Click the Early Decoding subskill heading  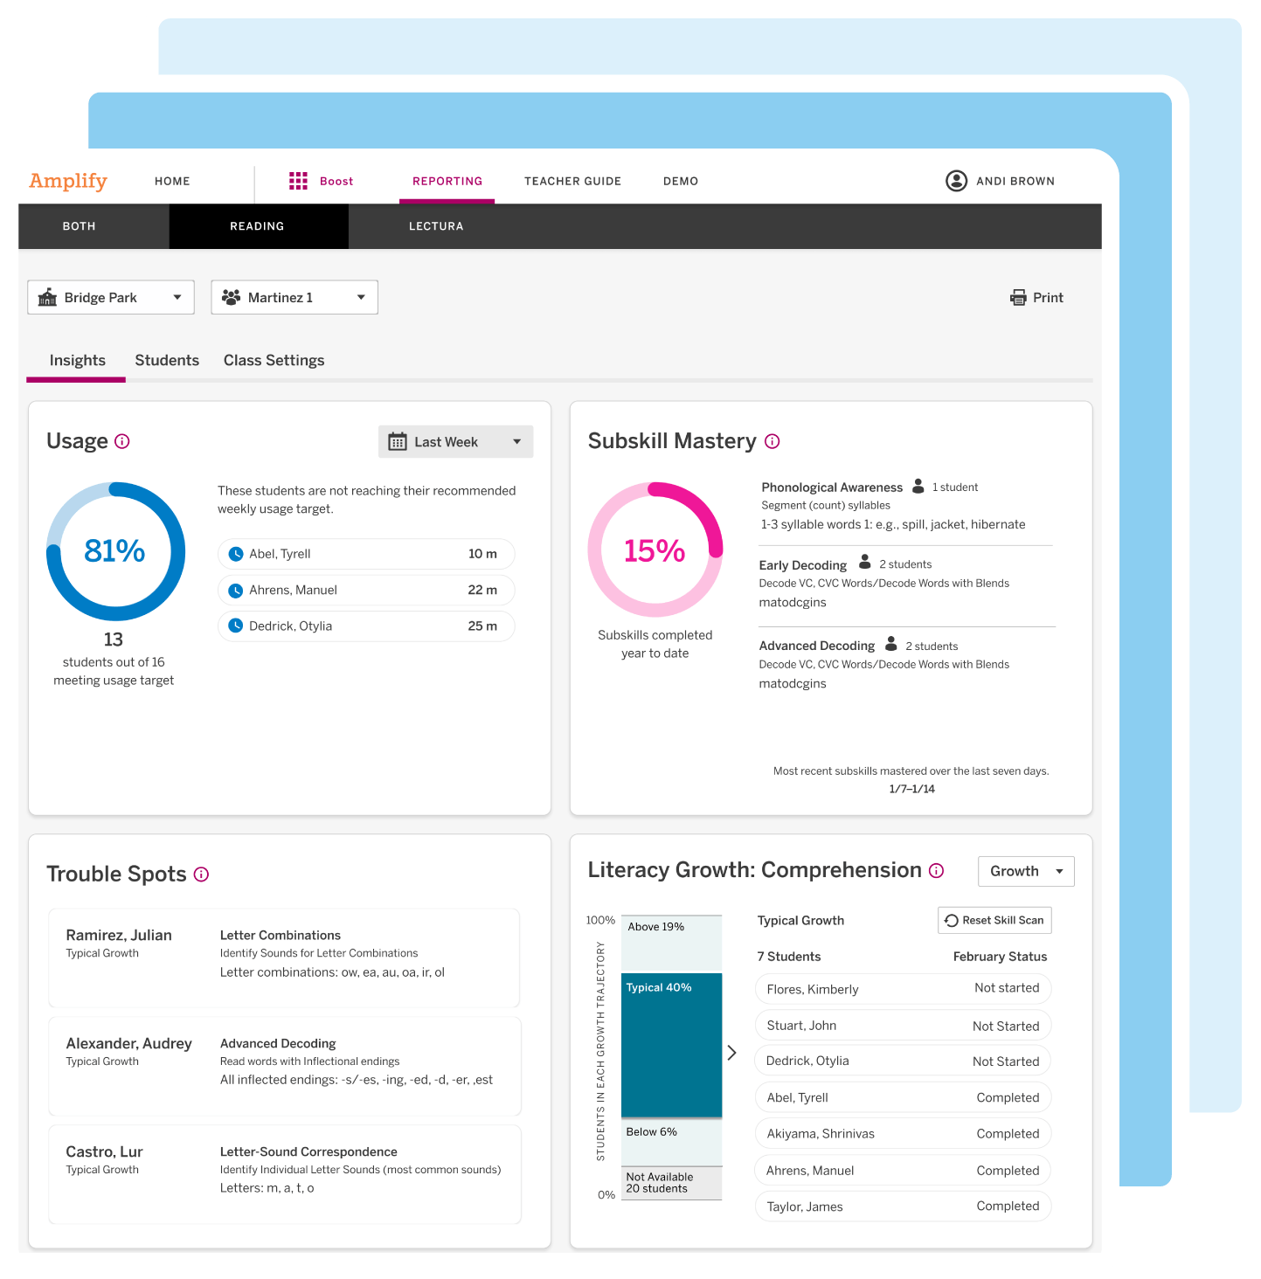pyautogui.click(x=802, y=565)
